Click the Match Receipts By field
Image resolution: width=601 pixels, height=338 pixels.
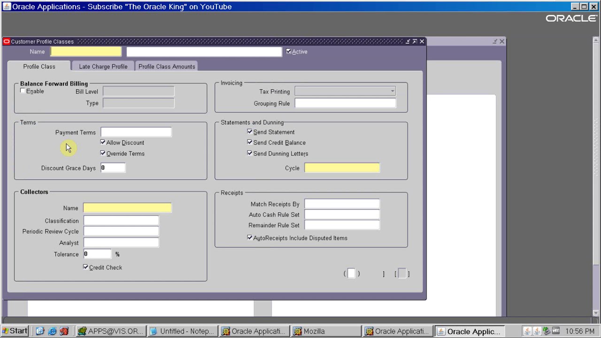point(342,204)
